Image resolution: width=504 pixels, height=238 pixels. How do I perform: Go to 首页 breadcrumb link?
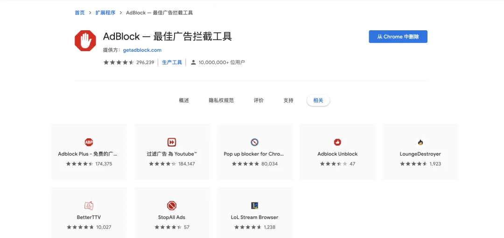click(80, 13)
